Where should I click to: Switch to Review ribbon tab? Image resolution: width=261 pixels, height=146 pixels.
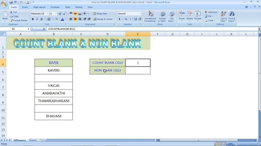point(79,7)
